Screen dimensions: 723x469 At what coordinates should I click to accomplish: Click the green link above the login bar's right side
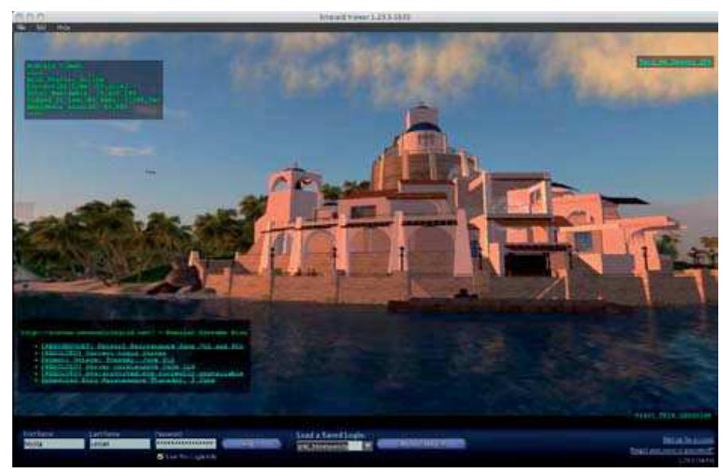coord(673,415)
